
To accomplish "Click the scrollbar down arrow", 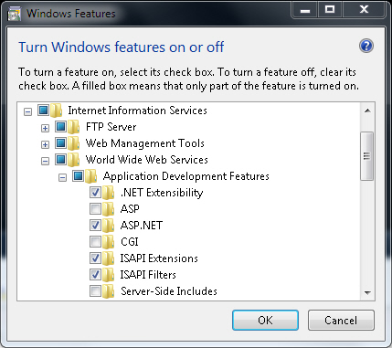I will coord(367,293).
